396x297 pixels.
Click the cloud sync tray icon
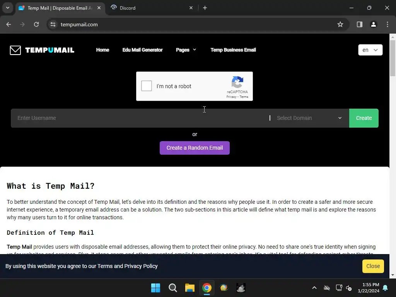coord(327,288)
